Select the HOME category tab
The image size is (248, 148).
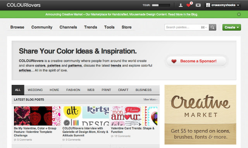tap(54, 90)
